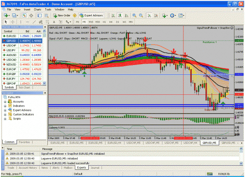245x177 pixels.
Task: Select the equidistant channel tool
Action: point(41,22)
